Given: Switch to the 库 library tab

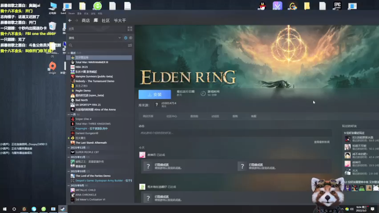Looking at the screenshot, I should point(96,20).
